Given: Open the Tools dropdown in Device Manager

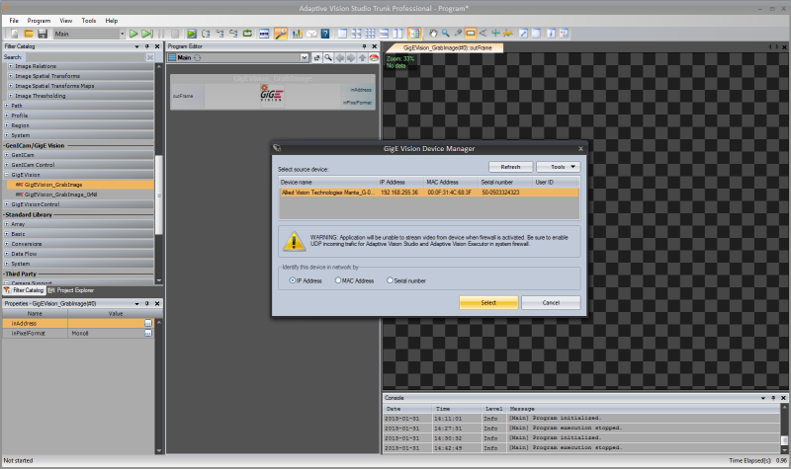Looking at the screenshot, I should (x=558, y=167).
